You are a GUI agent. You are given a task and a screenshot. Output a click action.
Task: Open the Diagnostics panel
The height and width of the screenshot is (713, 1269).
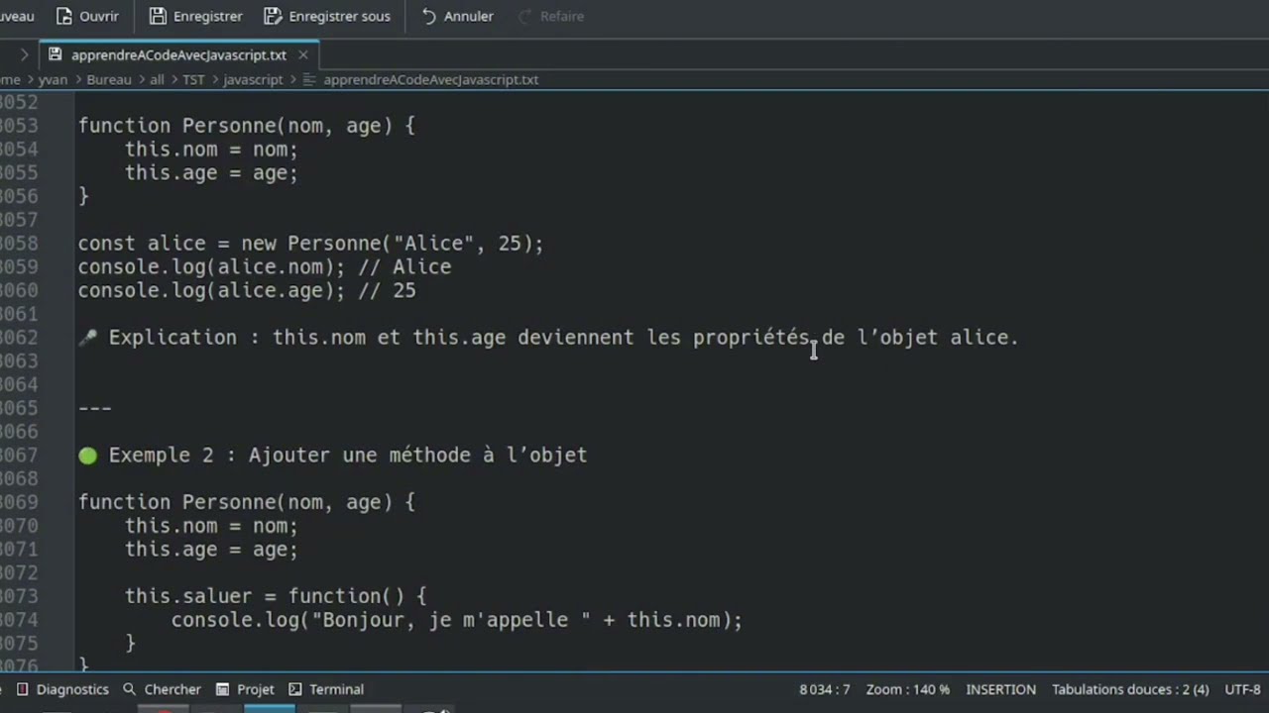pyautogui.click(x=62, y=689)
